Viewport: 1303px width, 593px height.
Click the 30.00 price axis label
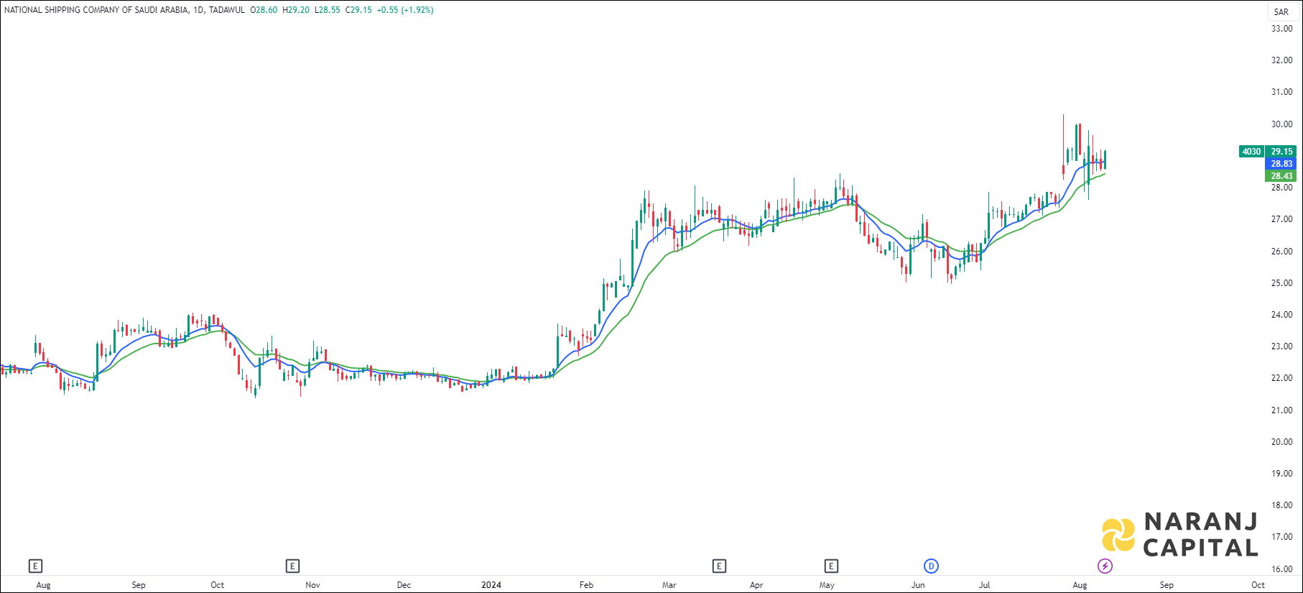pos(1281,124)
